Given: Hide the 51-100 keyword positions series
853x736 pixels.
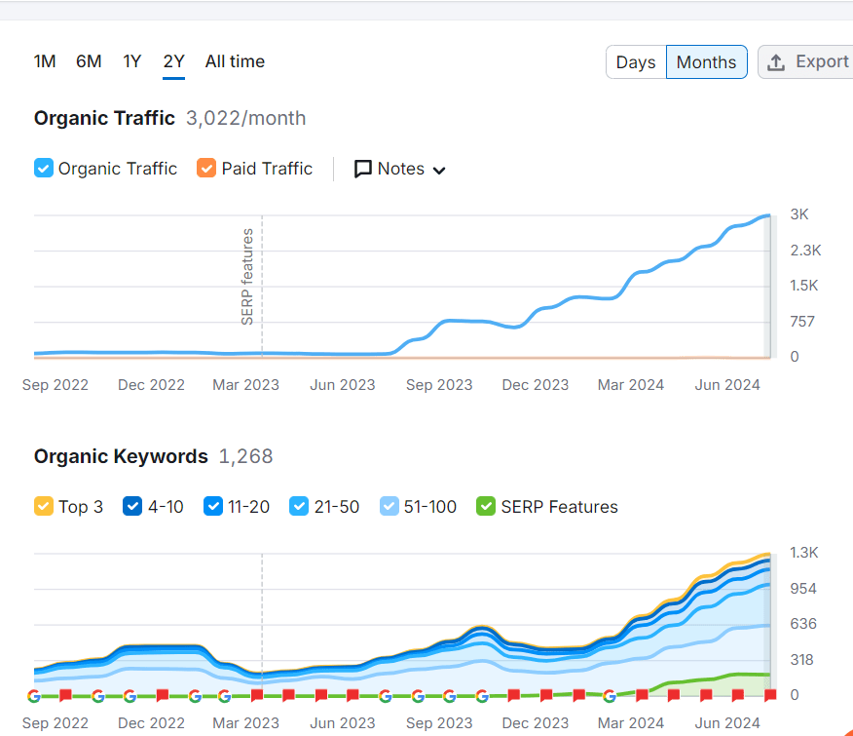Looking at the screenshot, I should 389,507.
